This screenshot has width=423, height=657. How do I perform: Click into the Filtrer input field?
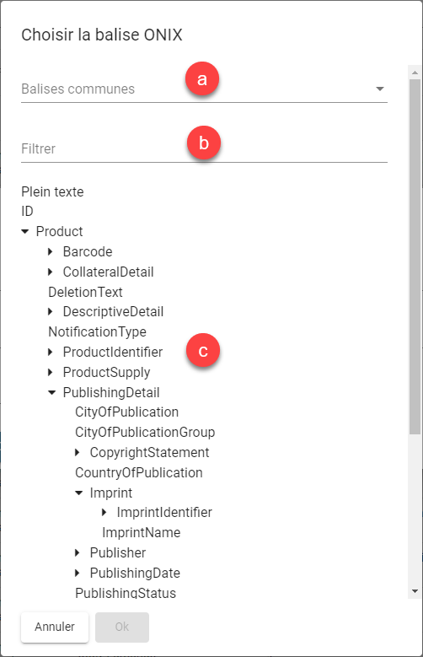pyautogui.click(x=204, y=148)
